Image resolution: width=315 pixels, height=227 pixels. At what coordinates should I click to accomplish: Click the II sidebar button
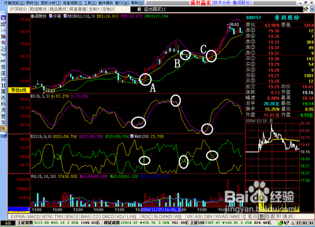pyautogui.click(x=3, y=86)
